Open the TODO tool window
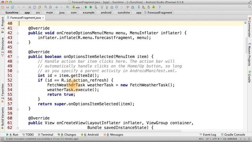This screenshot has height=142, width=252. 28,135
